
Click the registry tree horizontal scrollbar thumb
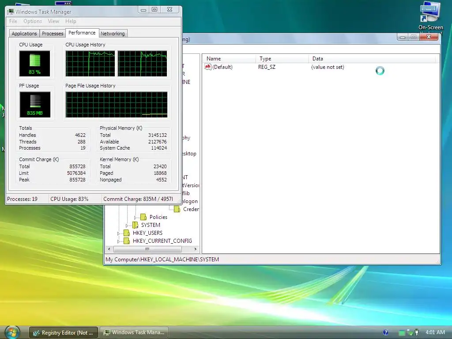click(x=147, y=249)
